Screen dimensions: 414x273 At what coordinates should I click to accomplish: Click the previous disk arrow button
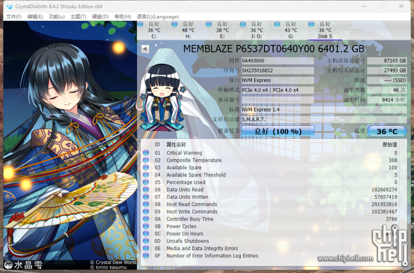point(145,49)
